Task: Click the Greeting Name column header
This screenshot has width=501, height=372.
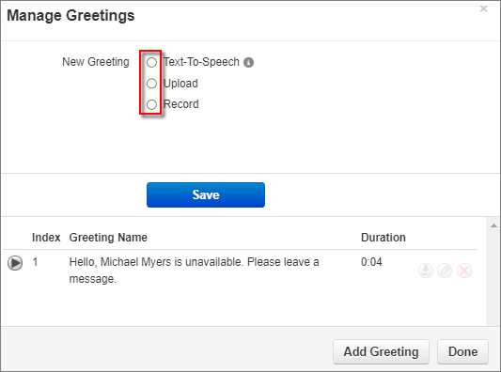Action: (108, 238)
